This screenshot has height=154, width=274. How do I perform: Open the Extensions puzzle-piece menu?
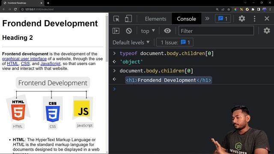pos(253,9)
